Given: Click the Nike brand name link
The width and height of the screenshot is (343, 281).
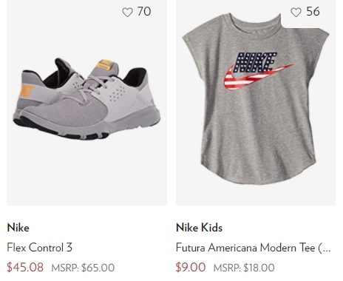Looking at the screenshot, I should click(x=18, y=228).
